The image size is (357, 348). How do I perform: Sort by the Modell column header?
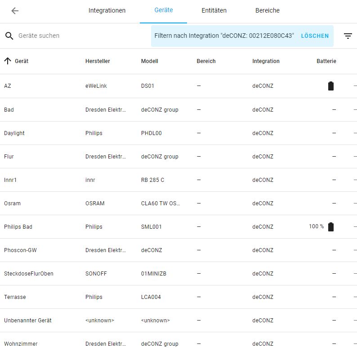[x=149, y=61]
